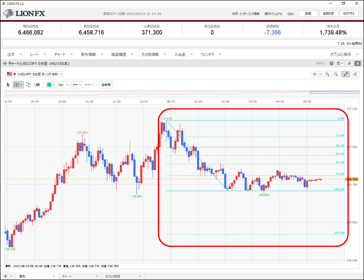Viewport: 364px width, 280px height.
Task: Open the 操作マニュアル link
Action: coord(273,14)
